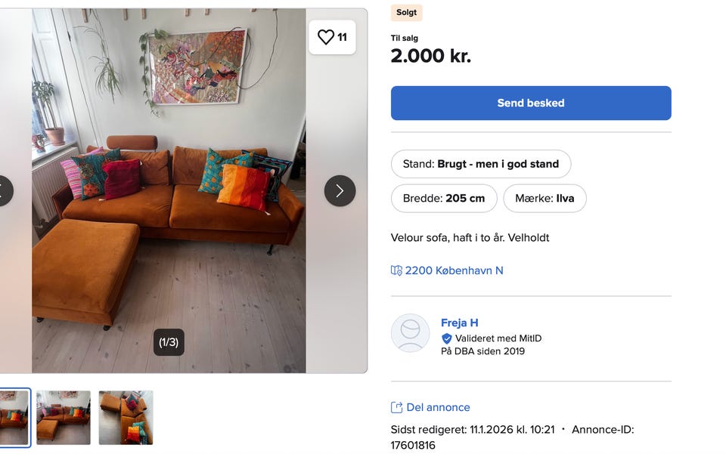
Task: Open seller profile via the Freja H link
Action: (460, 323)
